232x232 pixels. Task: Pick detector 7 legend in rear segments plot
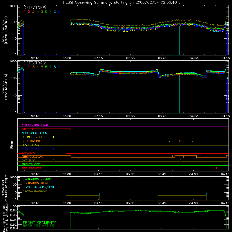tap(50, 67)
